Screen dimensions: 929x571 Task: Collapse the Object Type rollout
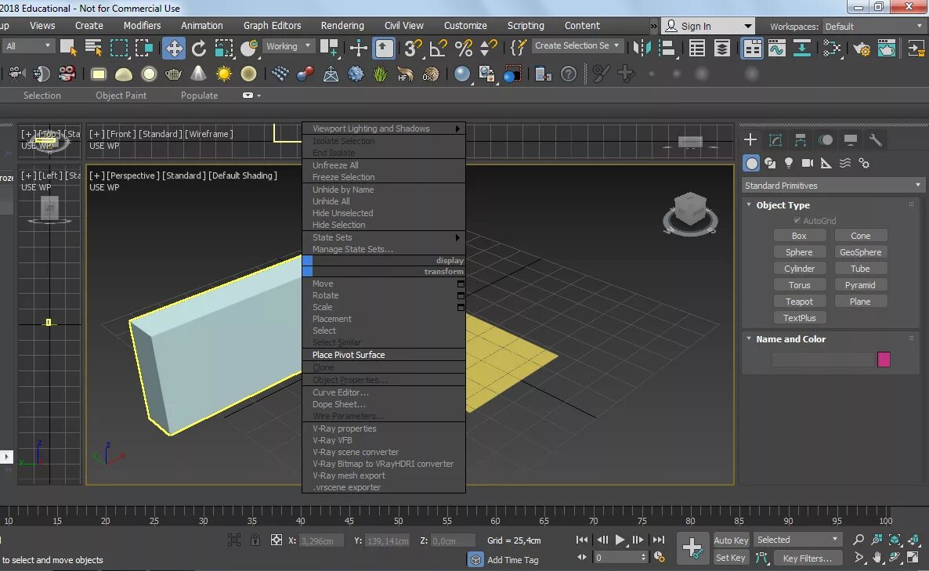pos(782,205)
